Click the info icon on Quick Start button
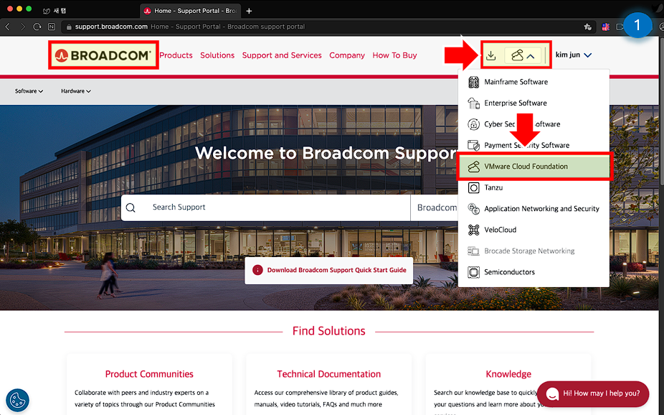664x415 pixels. click(257, 271)
